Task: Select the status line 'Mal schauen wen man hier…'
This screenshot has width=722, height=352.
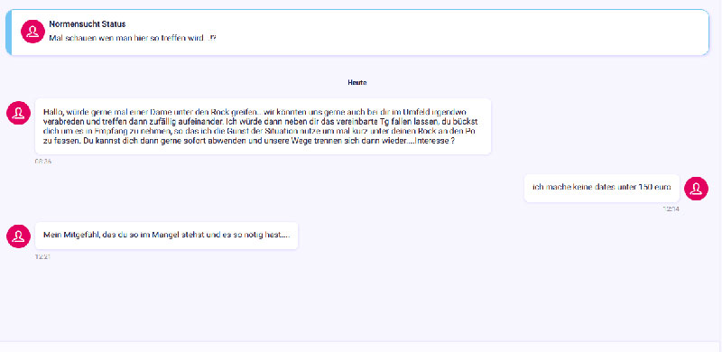Action: (x=132, y=39)
